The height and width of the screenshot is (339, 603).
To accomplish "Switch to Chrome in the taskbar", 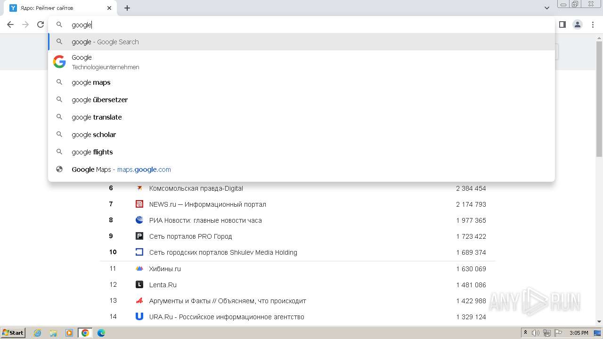I will point(85,333).
